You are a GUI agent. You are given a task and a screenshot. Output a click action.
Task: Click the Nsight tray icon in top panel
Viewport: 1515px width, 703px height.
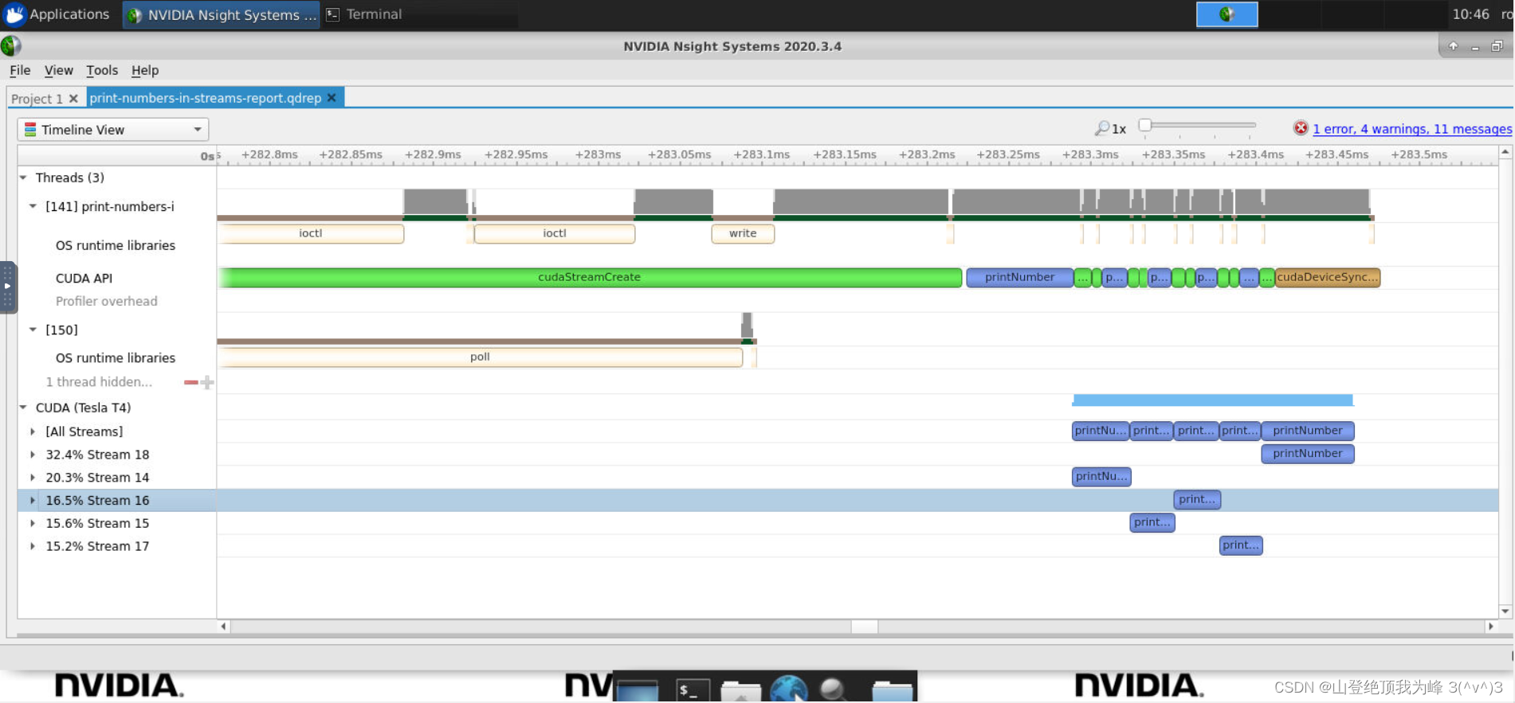pos(1227,14)
